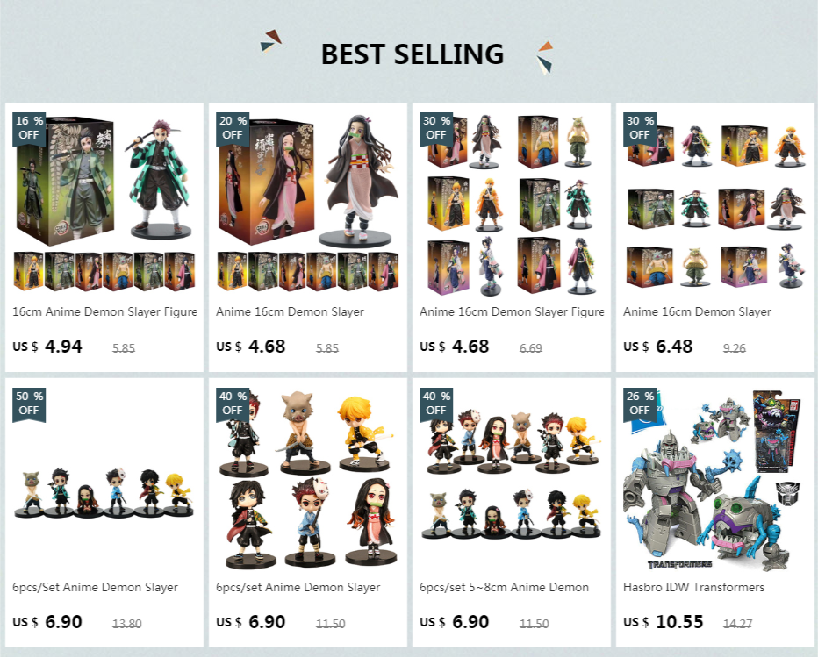Screen dimensions: 818x658
Task: Click the 26% OFF badge on the Transformers item
Action: (639, 404)
